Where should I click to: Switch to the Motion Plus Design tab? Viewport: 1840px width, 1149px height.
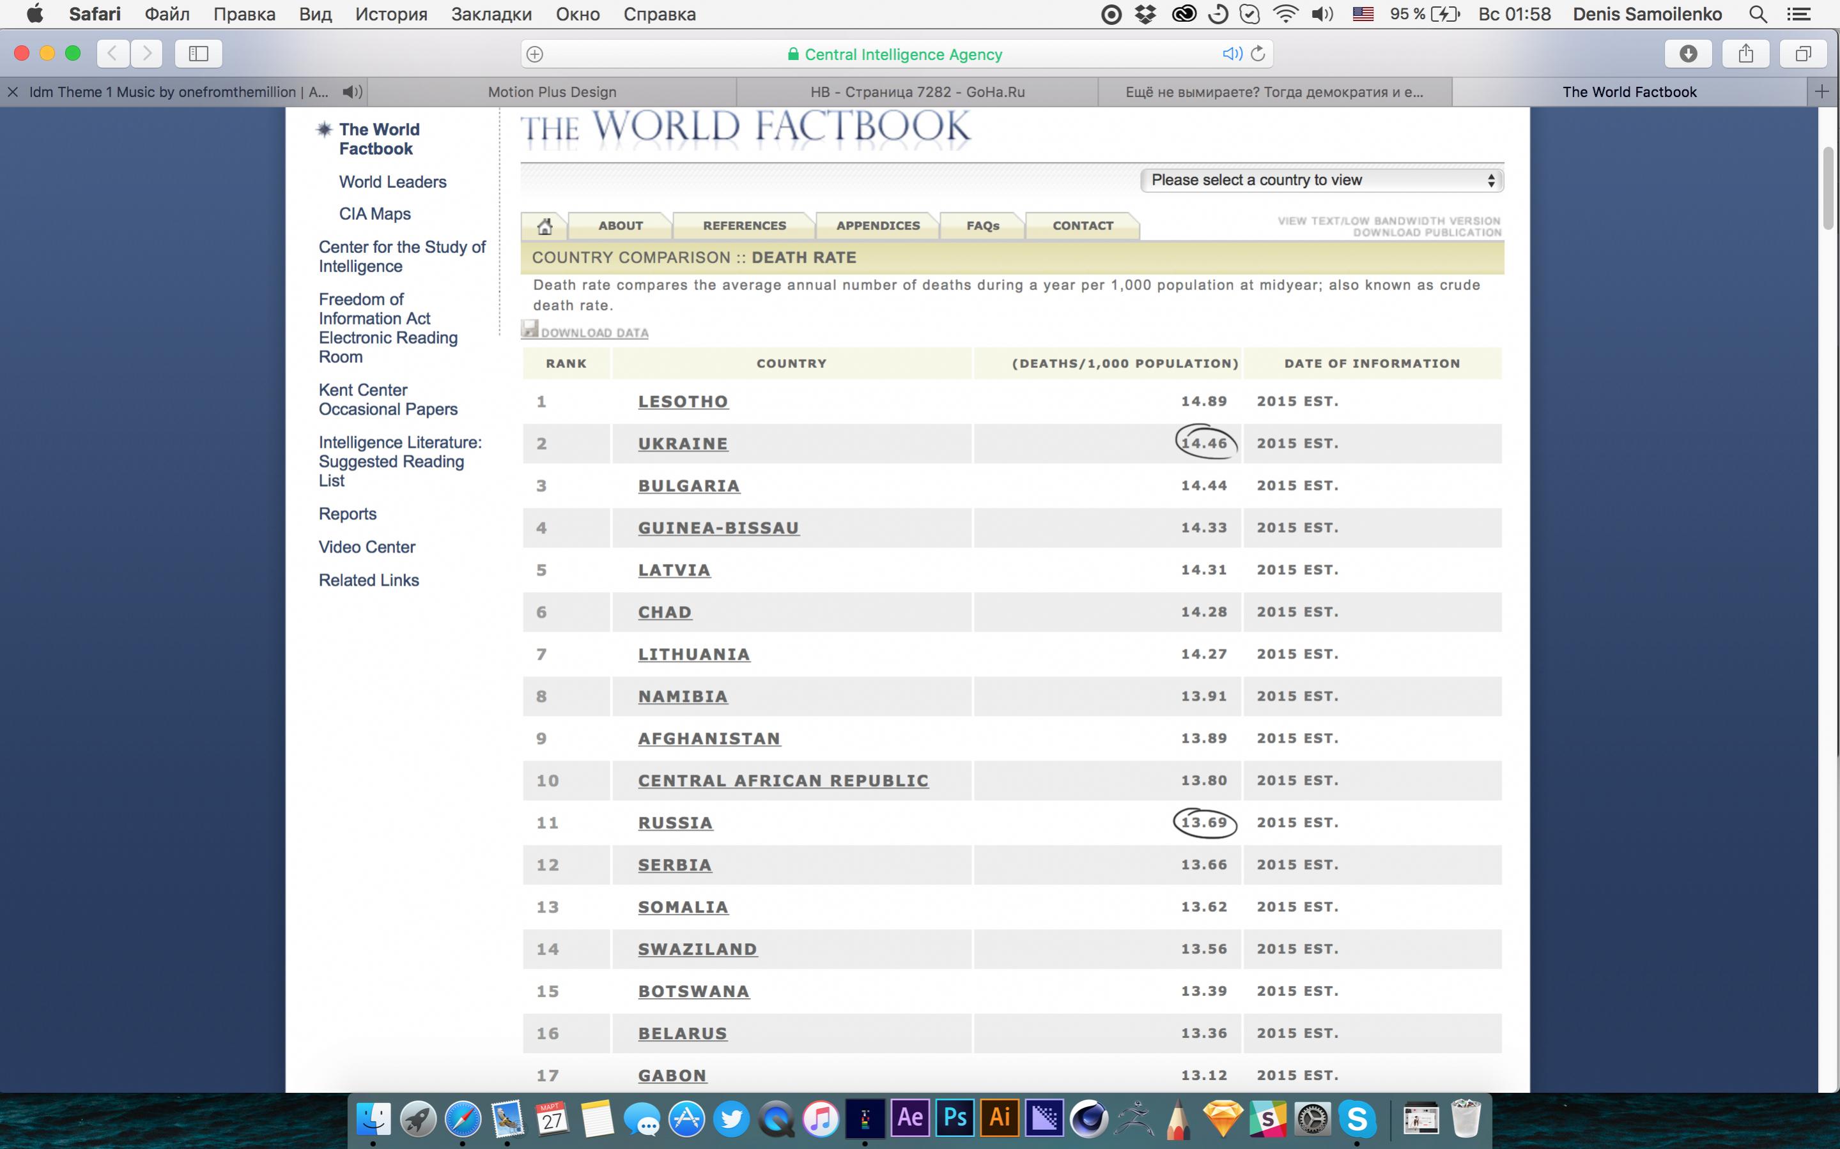[x=552, y=92]
